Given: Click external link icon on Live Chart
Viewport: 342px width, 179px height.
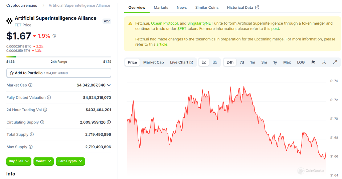Looking at the screenshot, I should (x=191, y=62).
